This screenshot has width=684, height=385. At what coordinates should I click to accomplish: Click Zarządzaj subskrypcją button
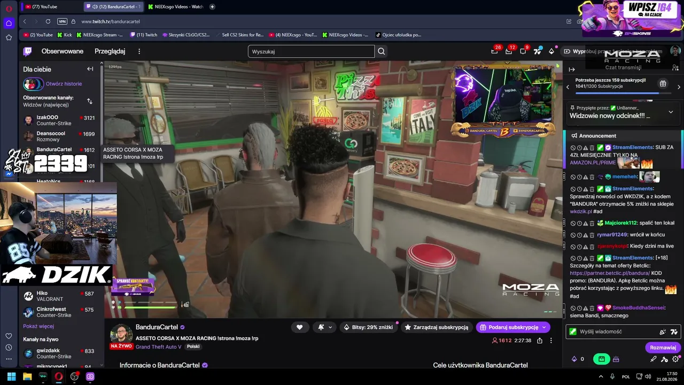tap(436, 327)
